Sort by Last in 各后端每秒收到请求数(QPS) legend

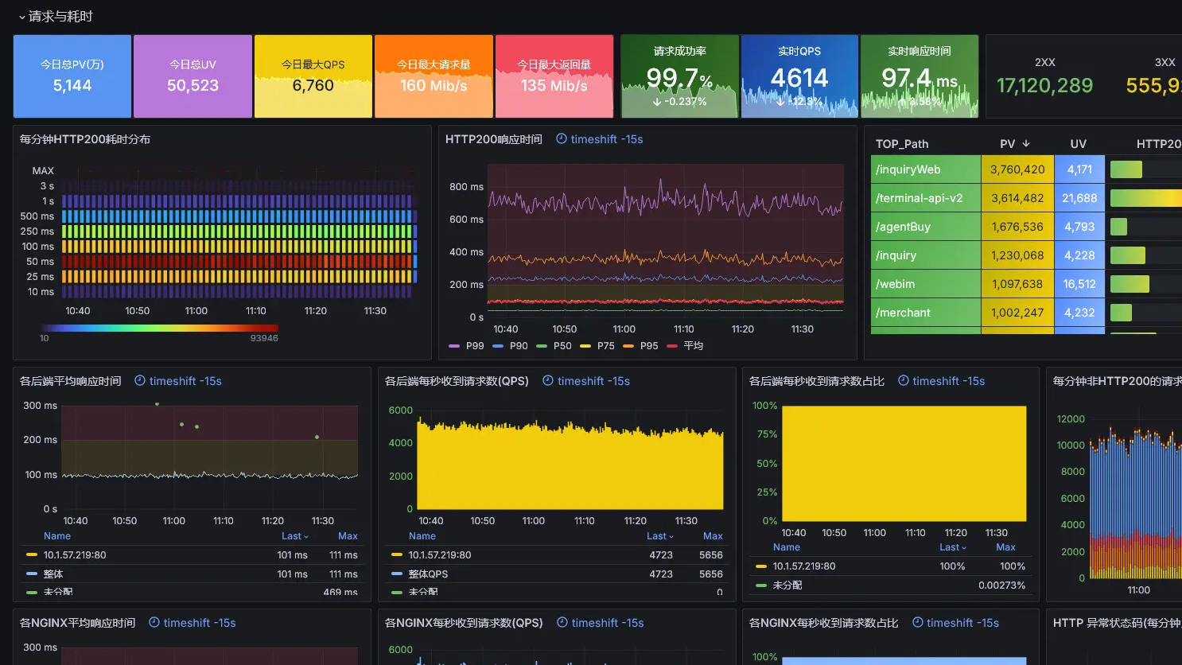click(659, 536)
